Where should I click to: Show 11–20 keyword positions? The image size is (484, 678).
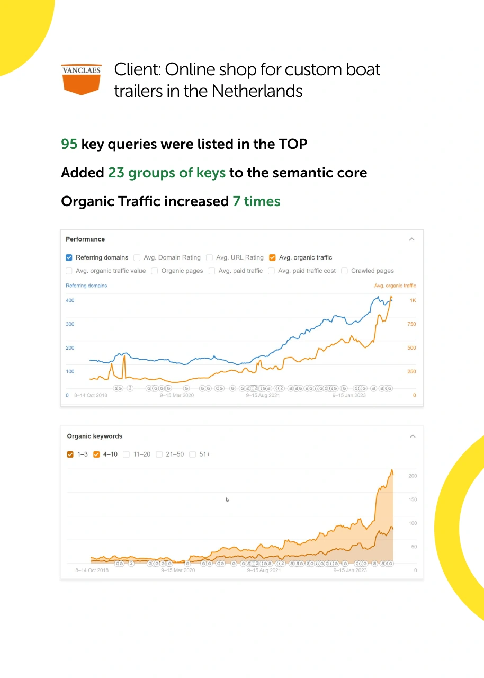click(x=127, y=454)
